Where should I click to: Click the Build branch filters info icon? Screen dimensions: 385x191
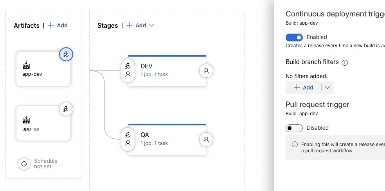click(x=345, y=62)
